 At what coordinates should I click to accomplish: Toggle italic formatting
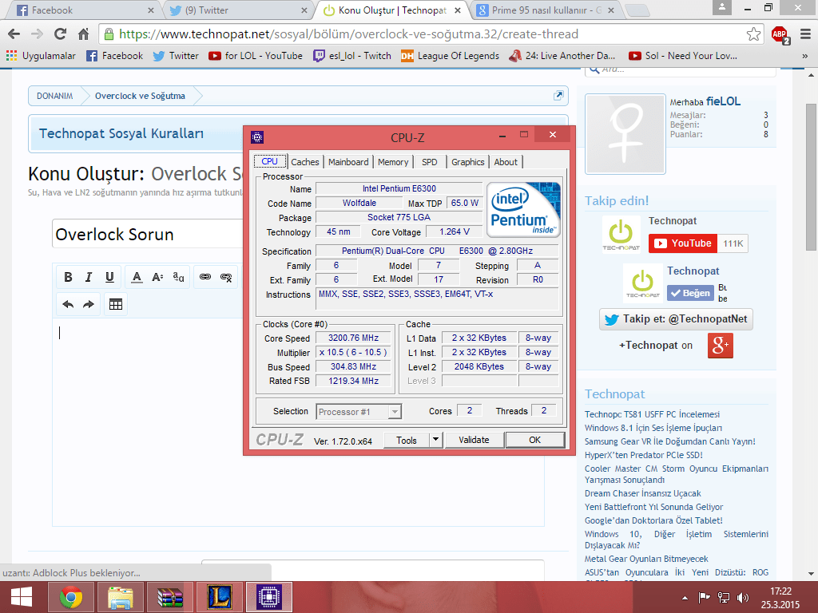pyautogui.click(x=89, y=276)
